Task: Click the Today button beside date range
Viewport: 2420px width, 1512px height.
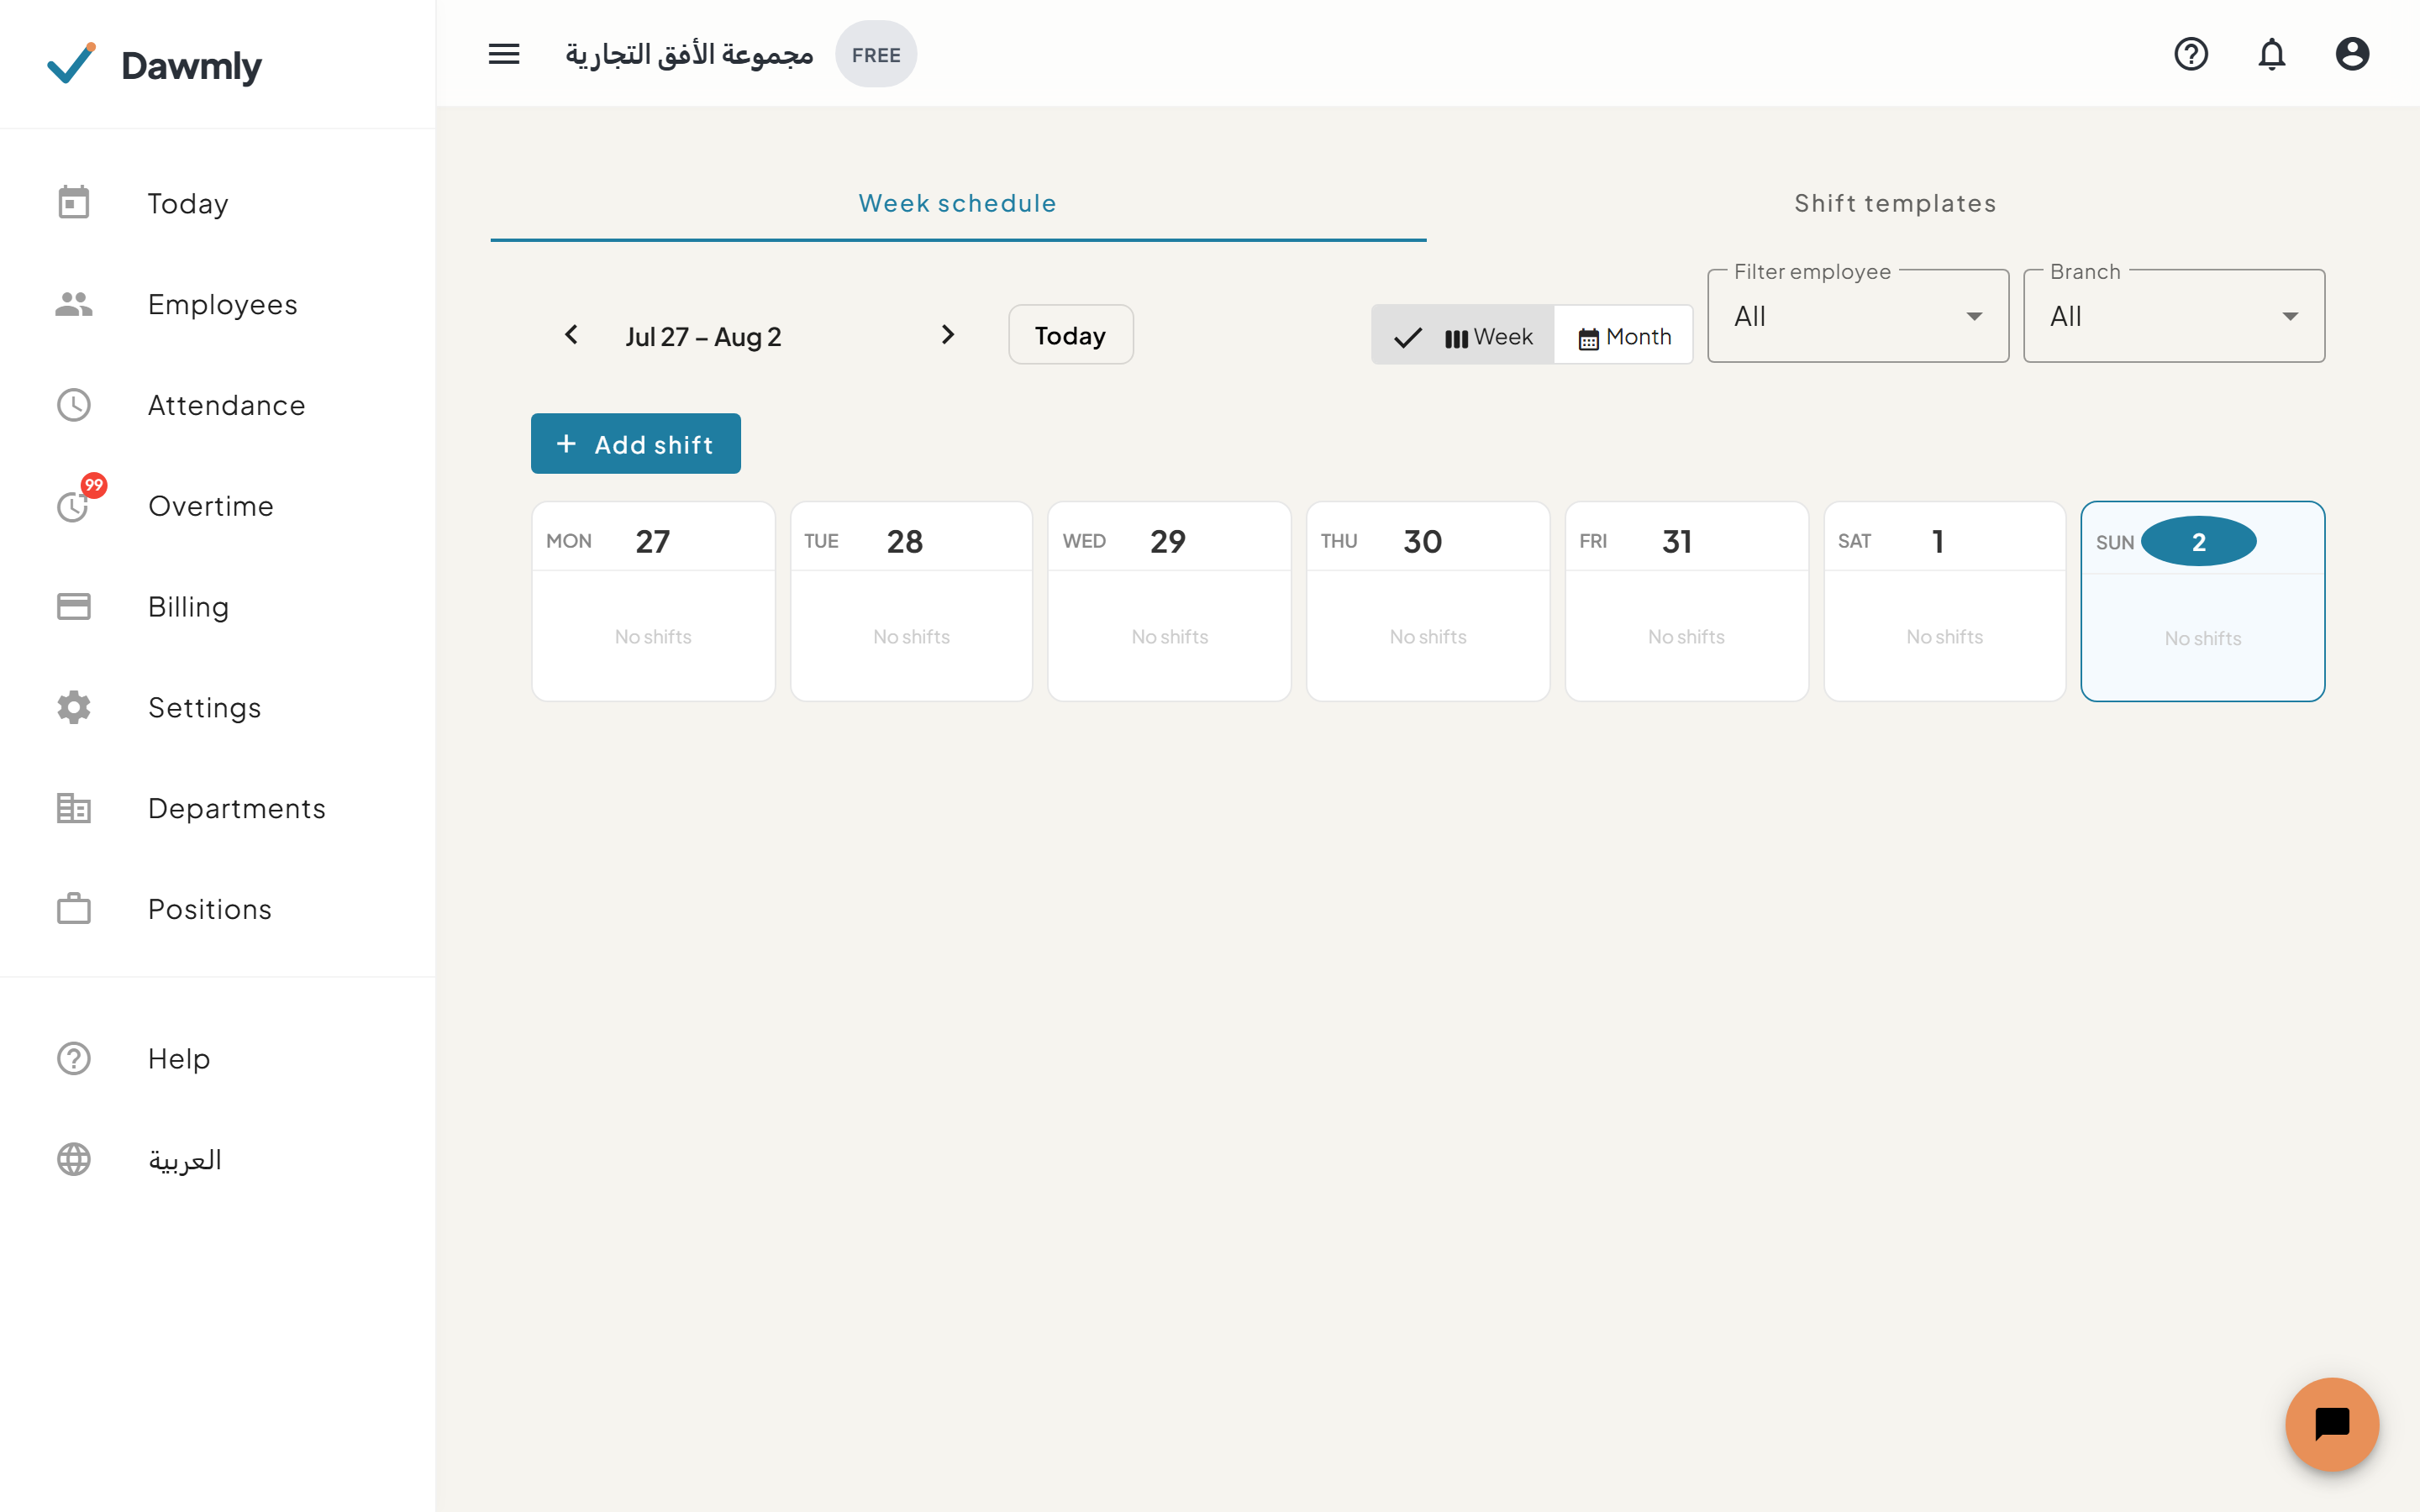Action: (1070, 335)
